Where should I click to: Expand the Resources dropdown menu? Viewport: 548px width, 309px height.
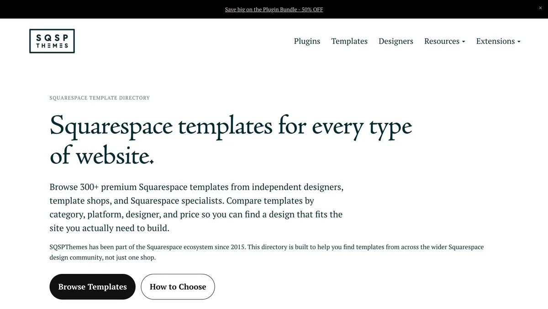click(x=445, y=41)
